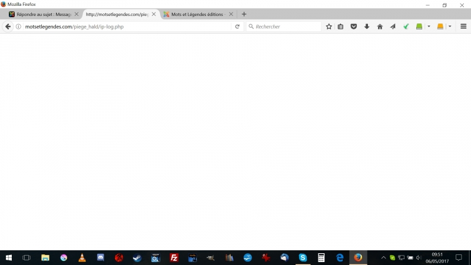
Task: Click the paper plane toolbar icon
Action: click(393, 26)
